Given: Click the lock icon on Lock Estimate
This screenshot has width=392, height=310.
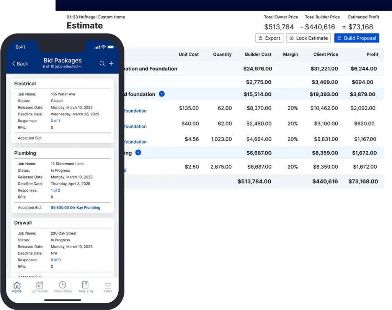Looking at the screenshot, I should click(x=292, y=38).
